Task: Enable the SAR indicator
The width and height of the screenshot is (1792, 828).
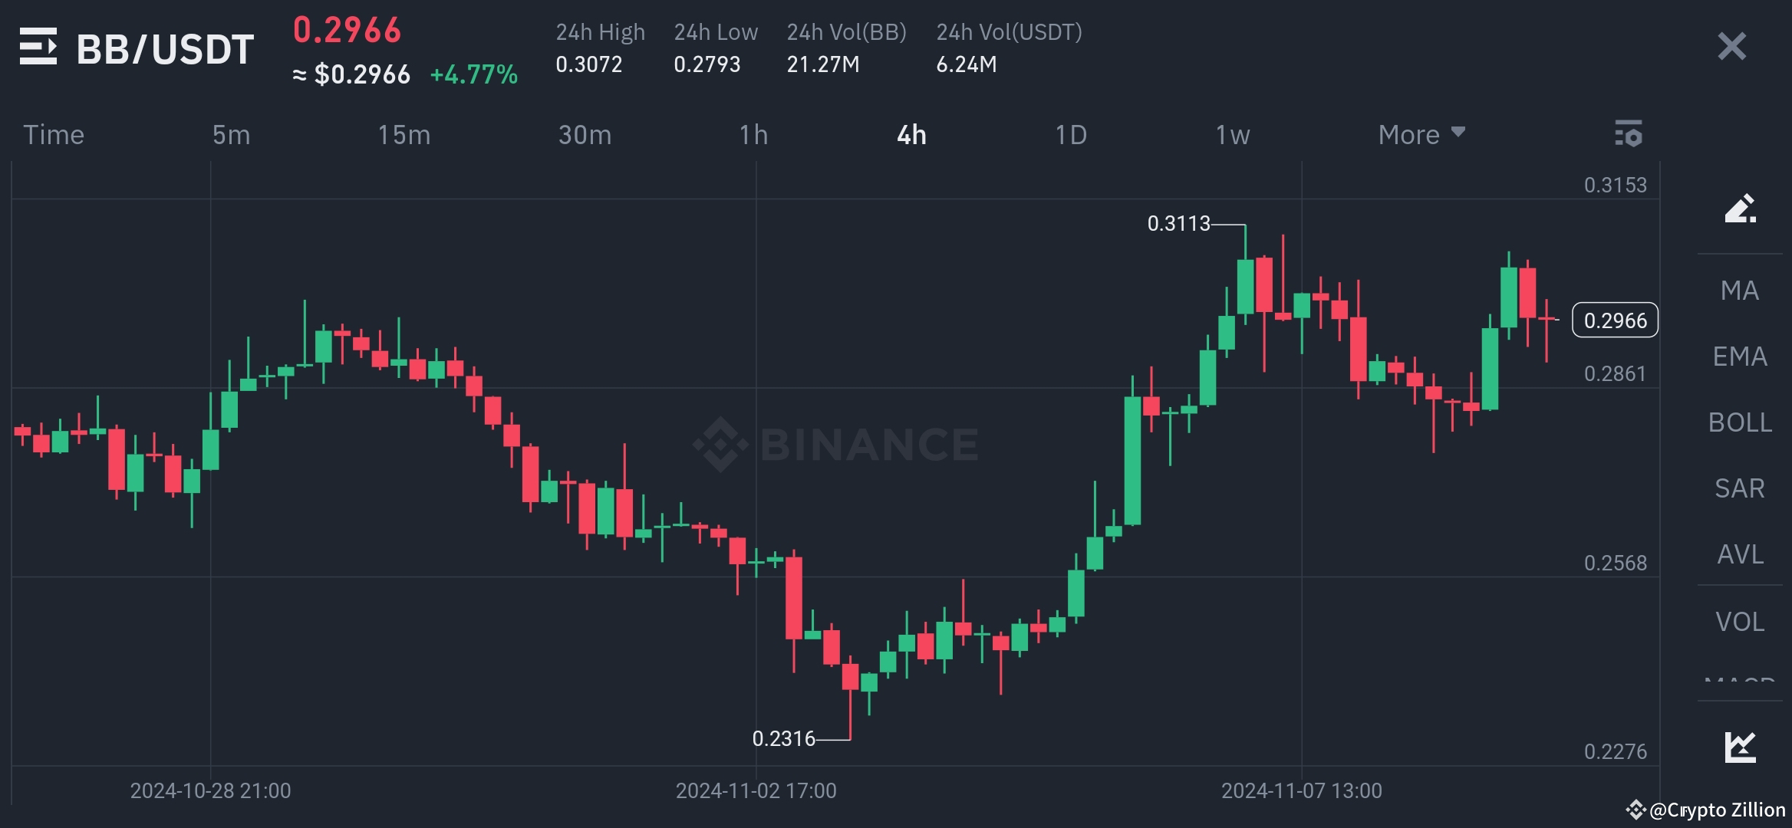Action: click(x=1741, y=488)
